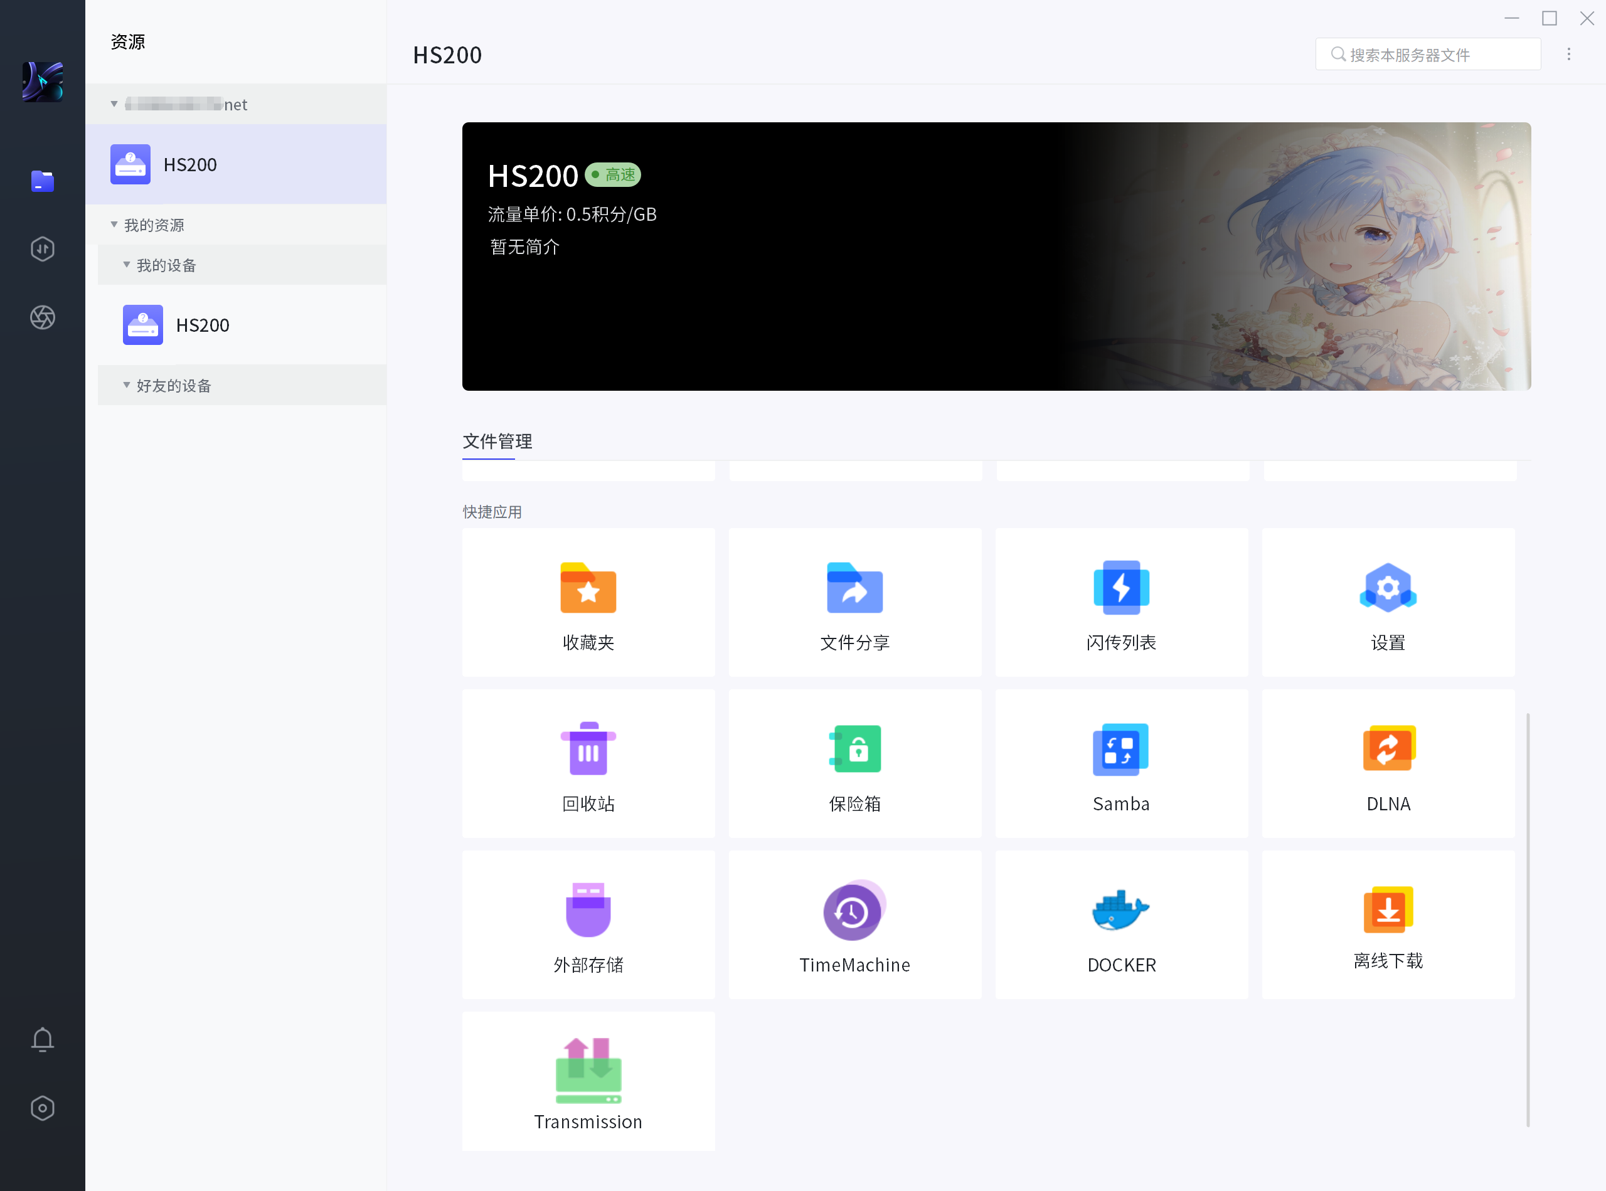The width and height of the screenshot is (1606, 1191).
Task: Launch the DOCKER app
Action: (1122, 925)
